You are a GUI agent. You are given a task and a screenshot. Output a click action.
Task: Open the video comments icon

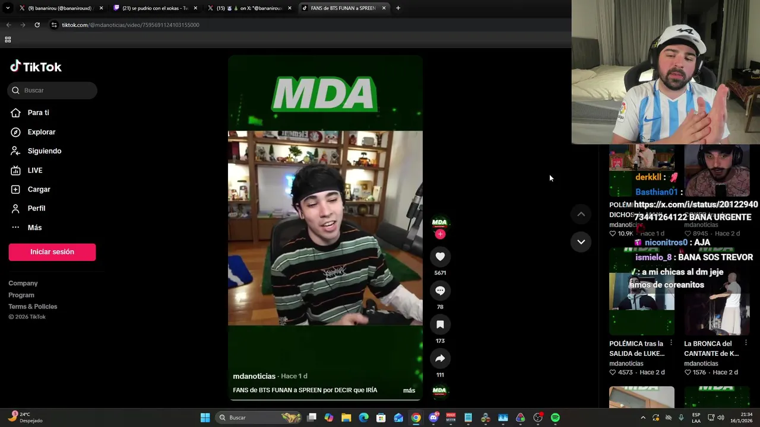pyautogui.click(x=440, y=291)
